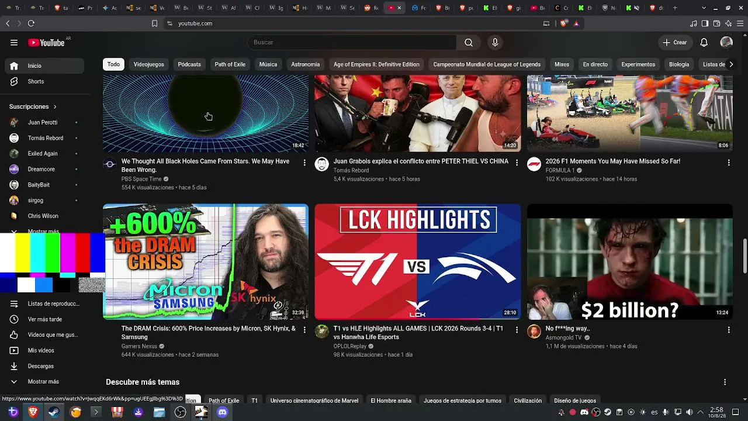Open options for the DRAM Crisis video

[x=304, y=330]
